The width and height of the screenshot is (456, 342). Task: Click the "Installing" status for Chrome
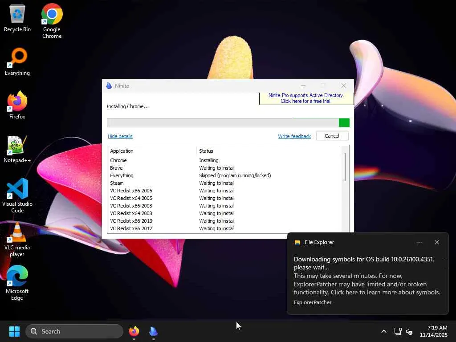pos(208,160)
